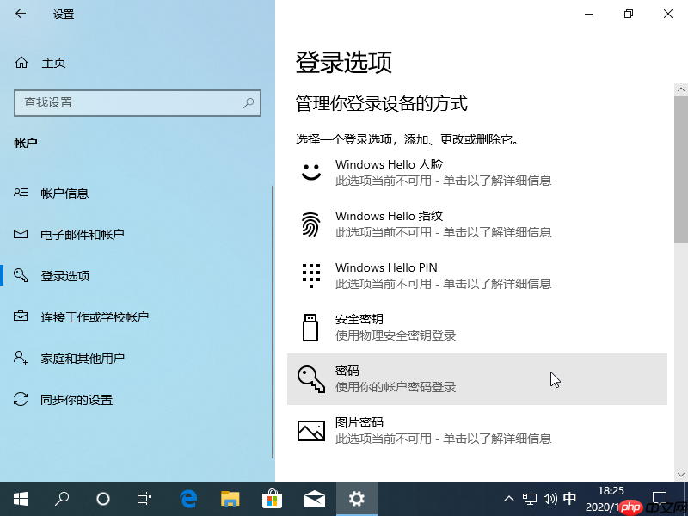Expand hidden icons in the system tray
This screenshot has width=688, height=516.
pos(509,498)
